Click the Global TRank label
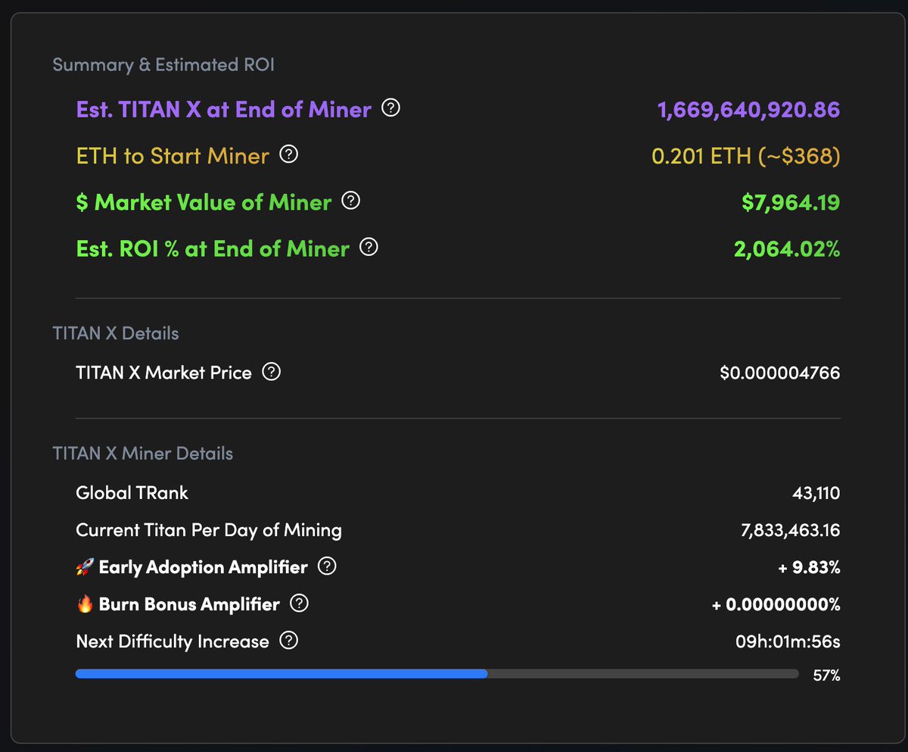 click(132, 493)
